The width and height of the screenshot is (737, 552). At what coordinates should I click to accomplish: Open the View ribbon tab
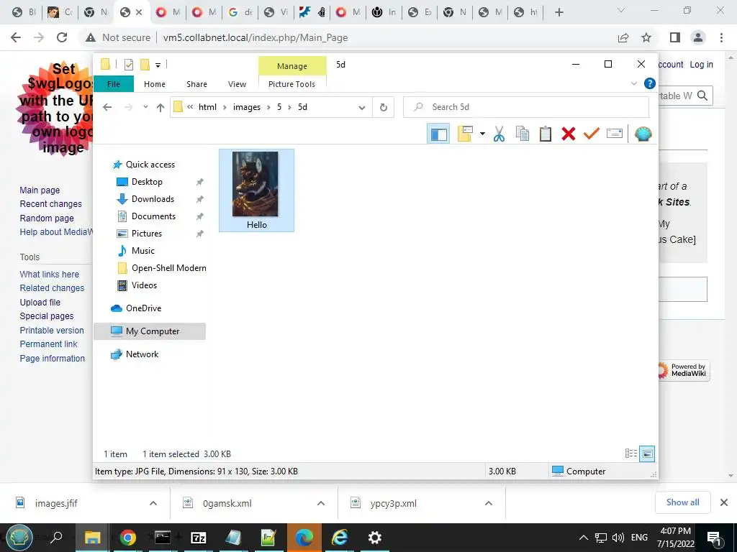(x=237, y=84)
